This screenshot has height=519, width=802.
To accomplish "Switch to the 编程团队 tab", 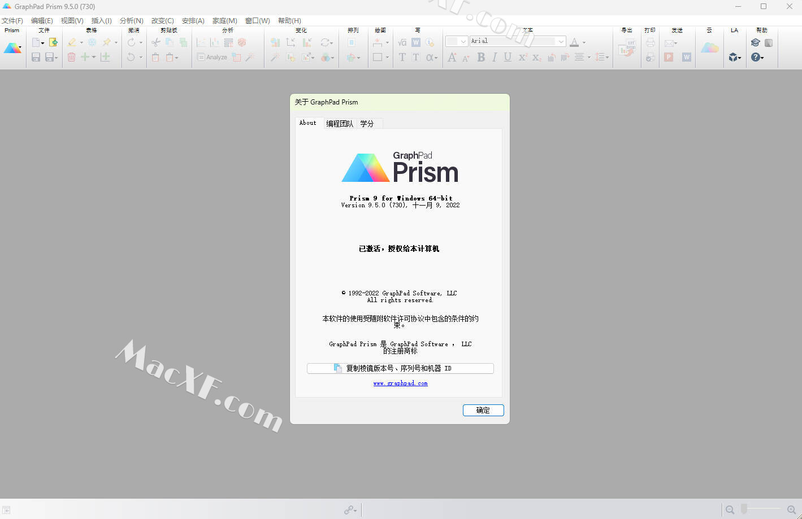I will [x=340, y=124].
